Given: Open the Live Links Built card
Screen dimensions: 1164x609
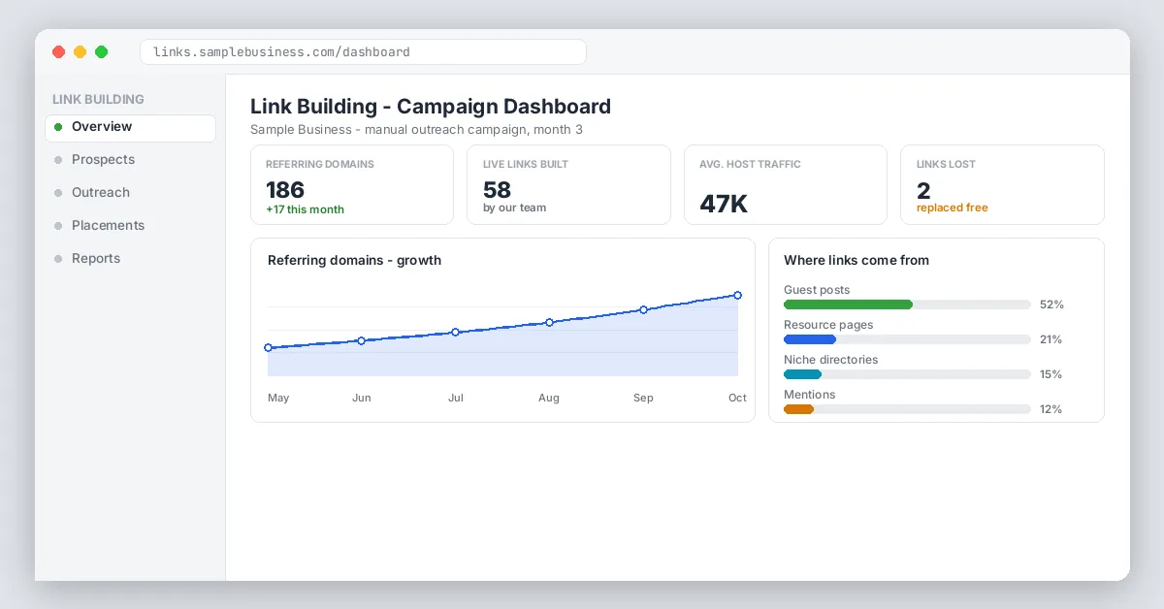Looking at the screenshot, I should pyautogui.click(x=568, y=185).
